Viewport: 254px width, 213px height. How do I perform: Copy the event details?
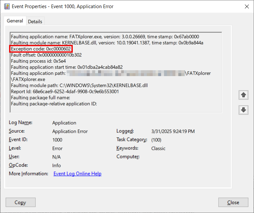coord(20,202)
